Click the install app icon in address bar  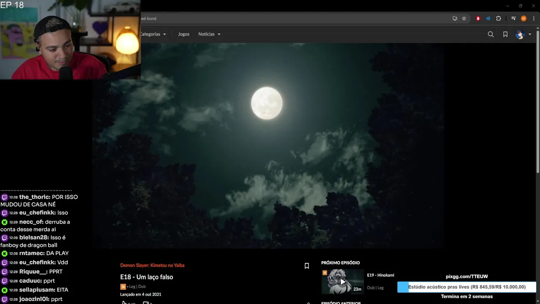pos(455,19)
